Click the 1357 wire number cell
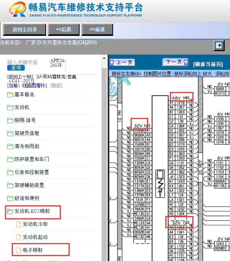Viewport: 230px width, 261px height. (180, 107)
